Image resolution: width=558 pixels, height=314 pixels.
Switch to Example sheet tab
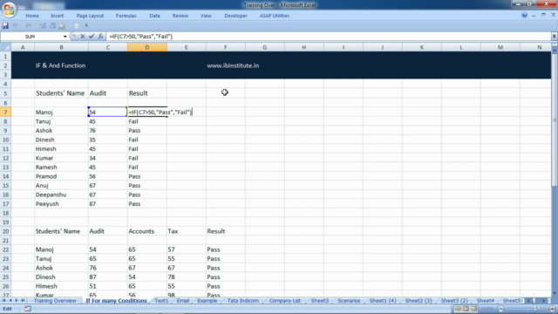[x=208, y=301]
